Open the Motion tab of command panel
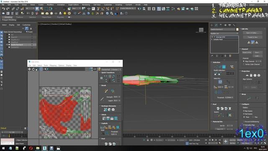268x151 pixels. pyautogui.click(x=225, y=25)
